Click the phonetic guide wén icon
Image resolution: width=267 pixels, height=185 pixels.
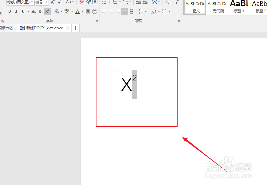(x=88, y=2)
